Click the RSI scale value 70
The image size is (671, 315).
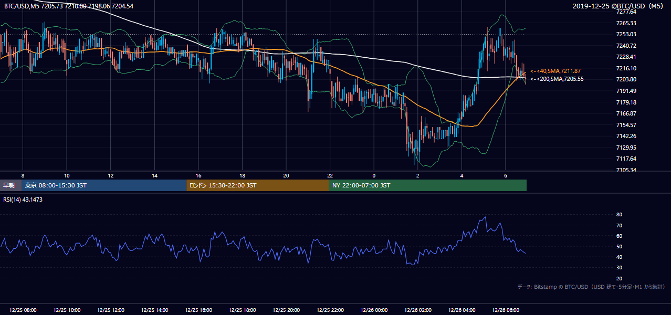(620, 225)
